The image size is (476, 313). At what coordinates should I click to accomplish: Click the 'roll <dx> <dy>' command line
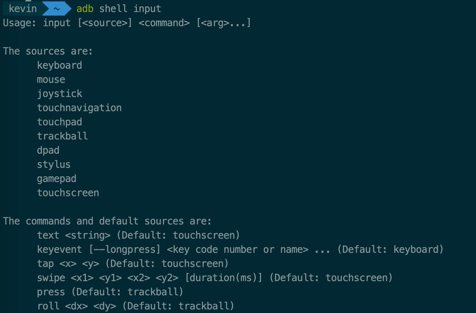136,306
